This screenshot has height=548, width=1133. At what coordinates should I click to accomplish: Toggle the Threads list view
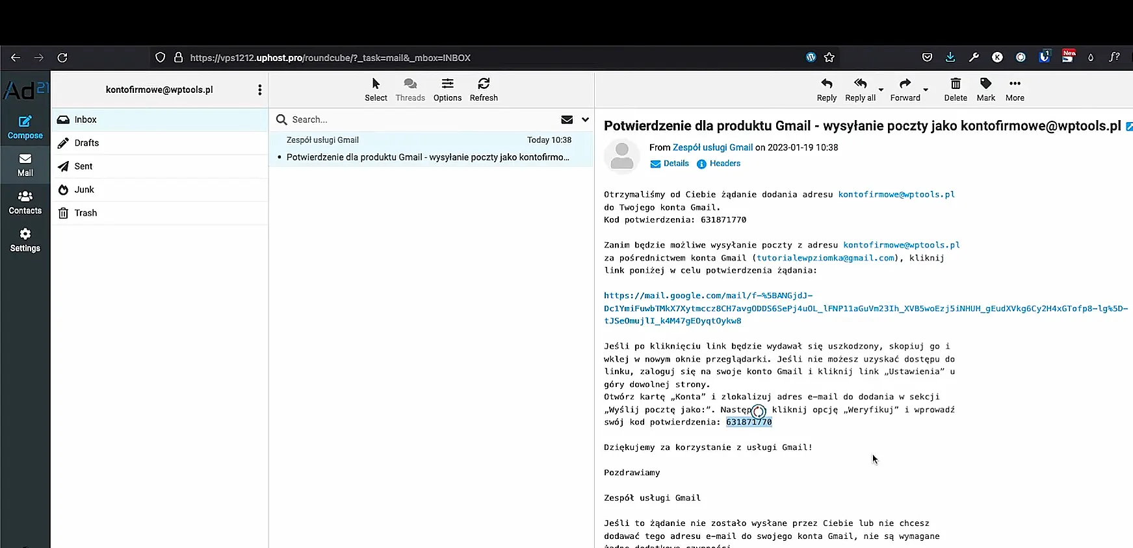(x=410, y=89)
